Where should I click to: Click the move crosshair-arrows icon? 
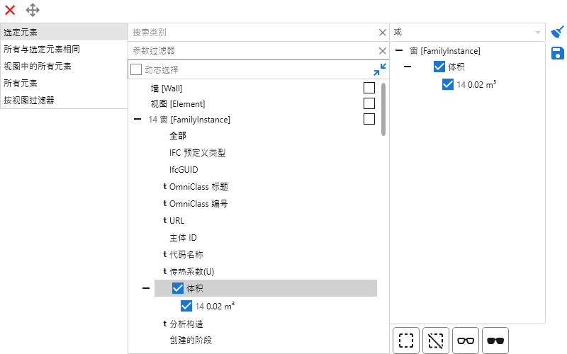pos(33,10)
